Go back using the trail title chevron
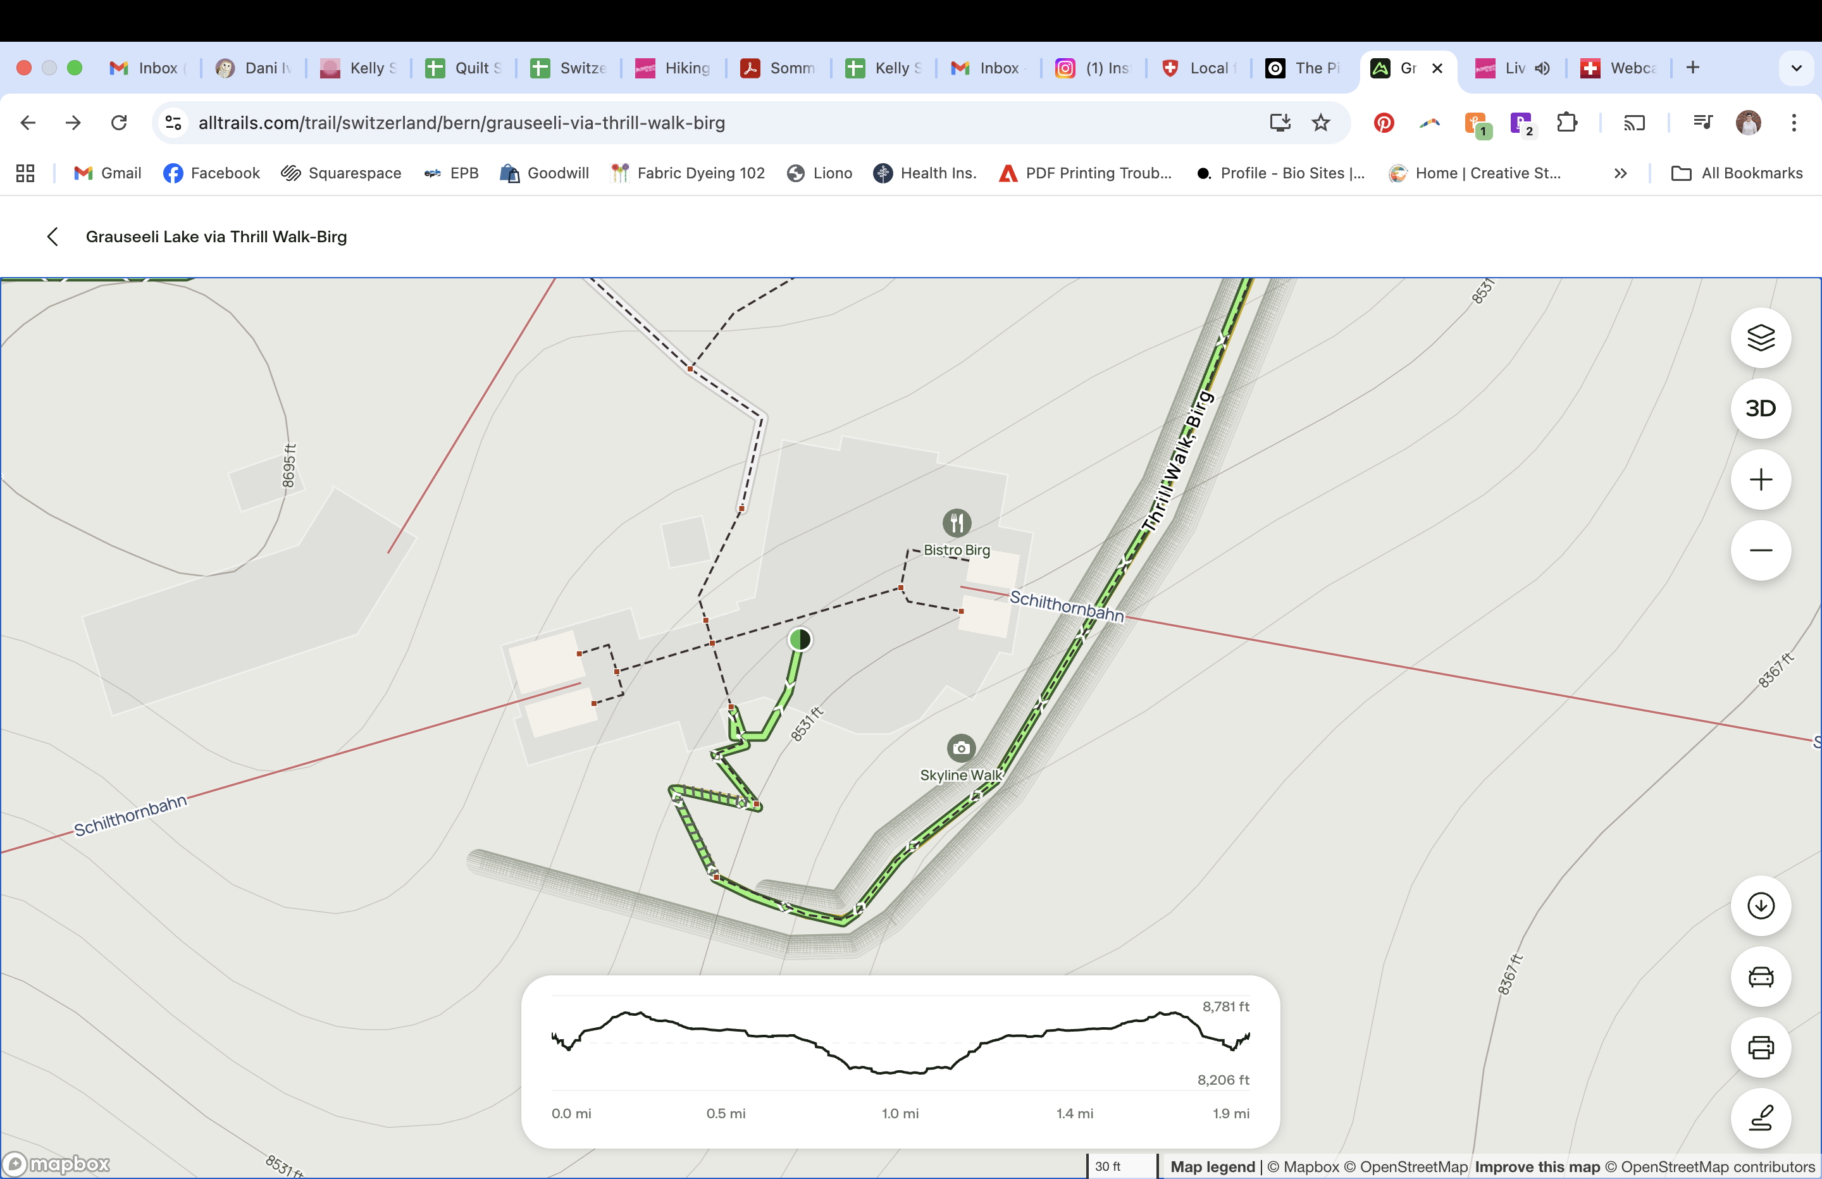Screen dimensions: 1822x1179 (x=52, y=237)
